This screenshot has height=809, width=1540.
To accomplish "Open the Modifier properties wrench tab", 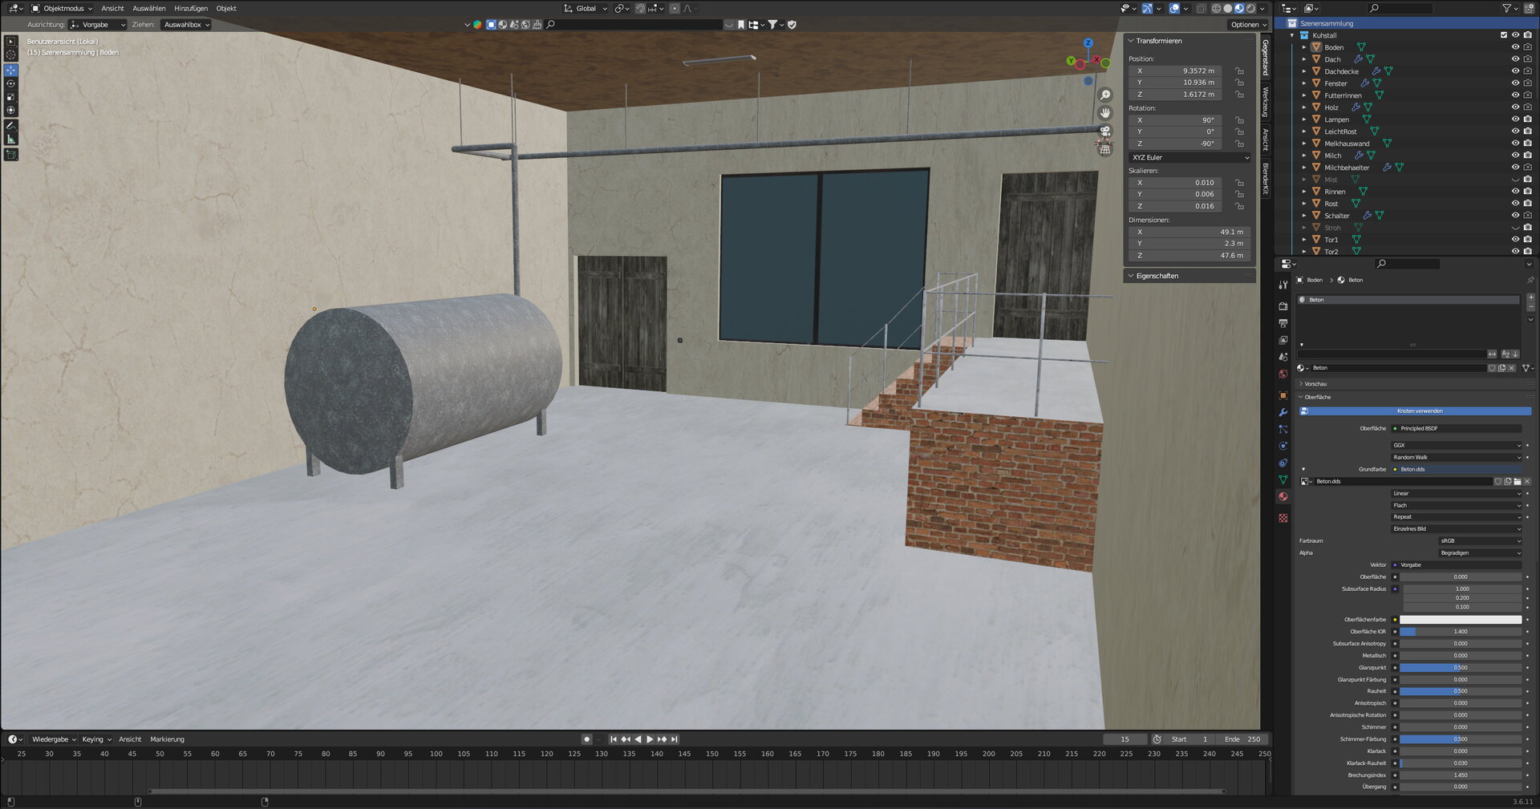I will [x=1283, y=412].
